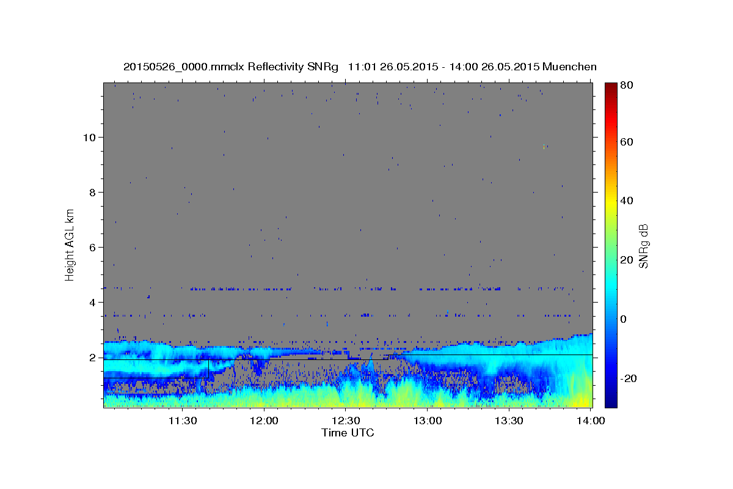Click the colorbar value label 40
The height and width of the screenshot is (489, 733).
click(627, 200)
